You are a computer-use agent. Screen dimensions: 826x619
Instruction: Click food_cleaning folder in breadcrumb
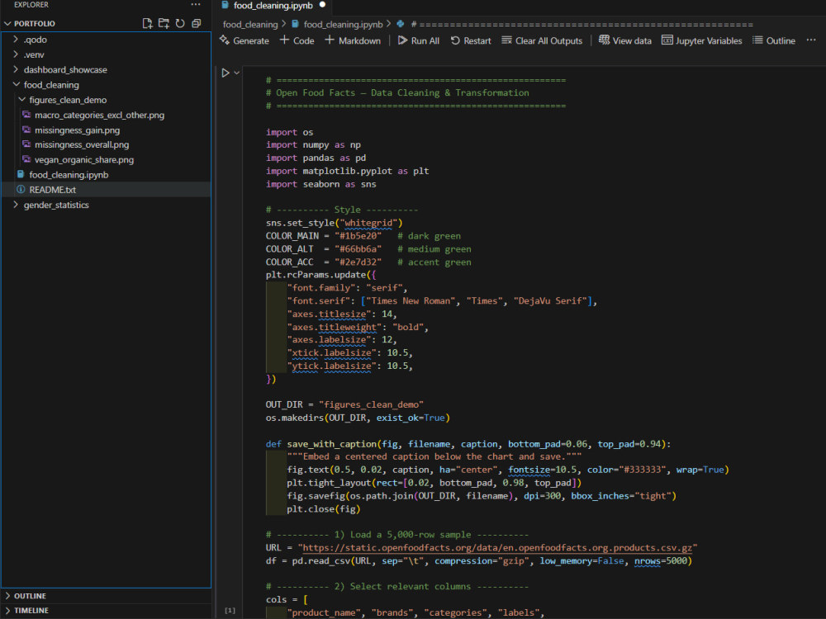(x=249, y=24)
